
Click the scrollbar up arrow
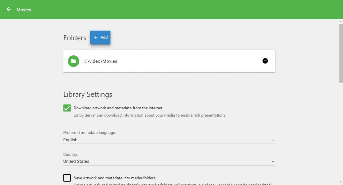point(340,22)
